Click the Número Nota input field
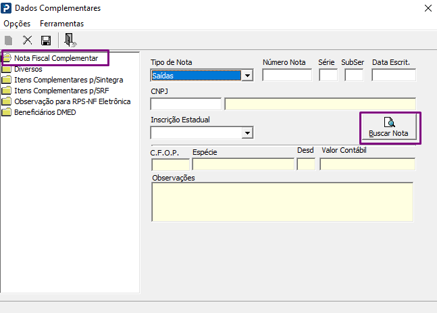This screenshot has height=313, width=437. [x=287, y=75]
